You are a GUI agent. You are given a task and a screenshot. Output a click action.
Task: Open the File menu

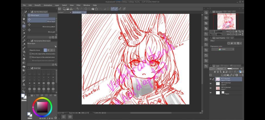click(24, 5)
